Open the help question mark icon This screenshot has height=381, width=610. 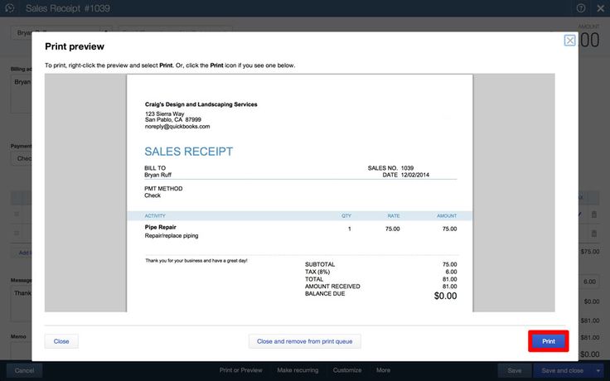pos(581,8)
